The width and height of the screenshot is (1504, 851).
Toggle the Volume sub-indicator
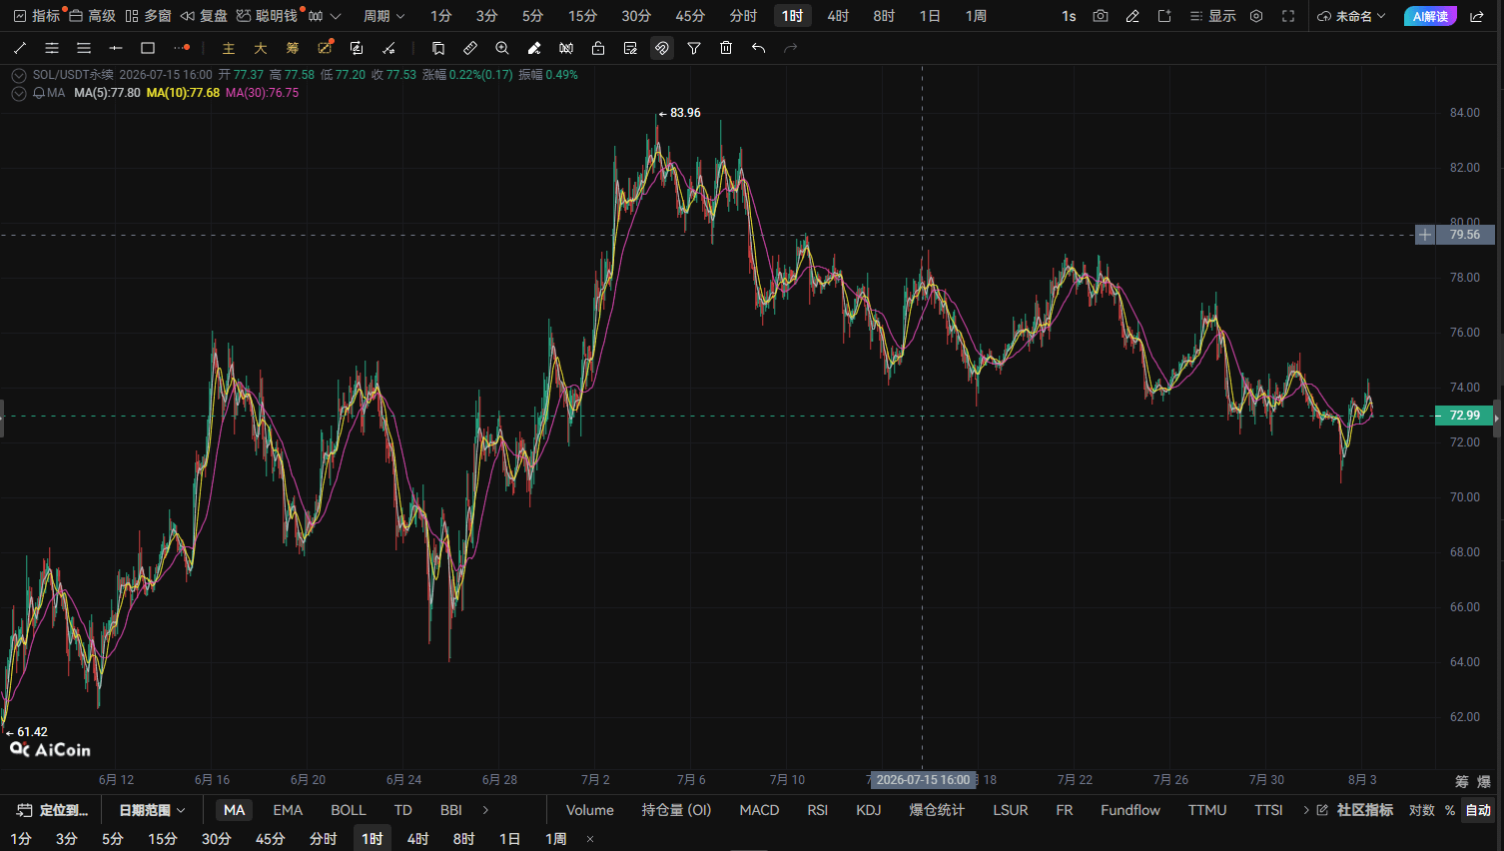pyautogui.click(x=590, y=810)
